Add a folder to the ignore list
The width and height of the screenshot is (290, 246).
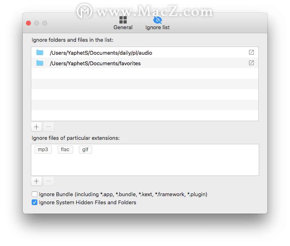(x=37, y=127)
